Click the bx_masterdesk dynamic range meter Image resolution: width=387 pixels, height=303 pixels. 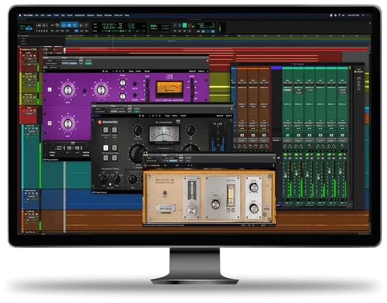click(164, 134)
